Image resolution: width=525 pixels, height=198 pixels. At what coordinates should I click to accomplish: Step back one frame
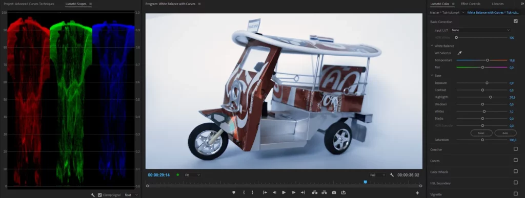274,193
